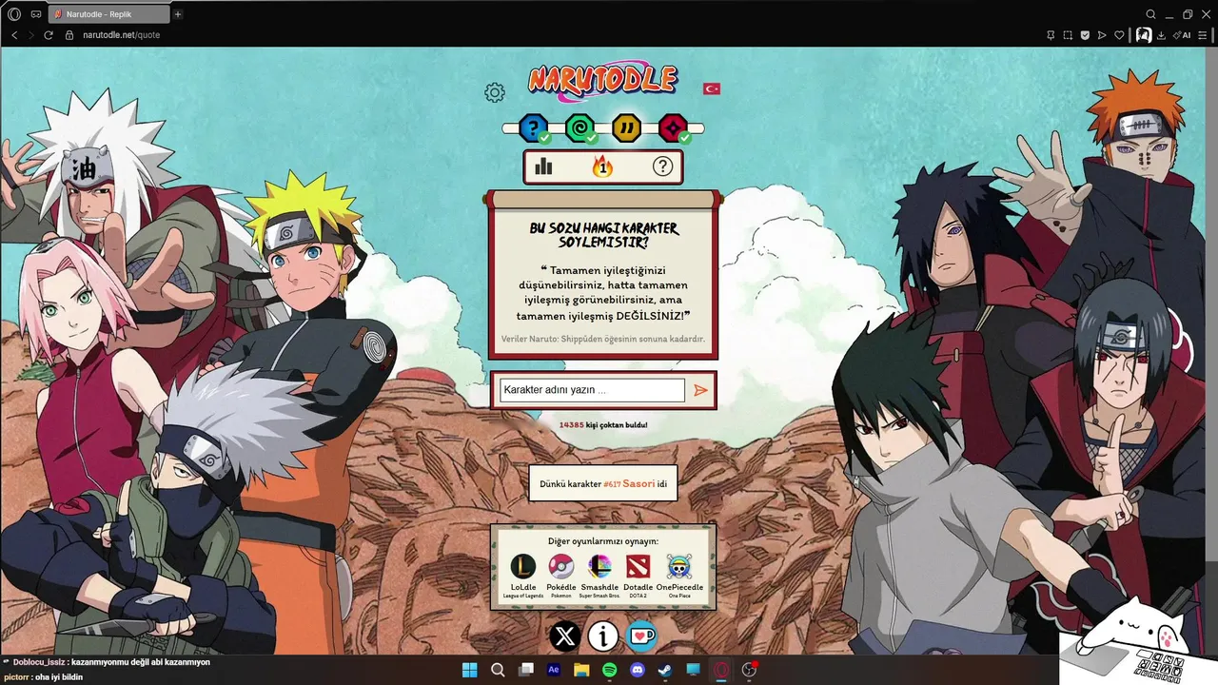Open the ad blocker shield icon
1218x685 pixels.
(x=1085, y=35)
